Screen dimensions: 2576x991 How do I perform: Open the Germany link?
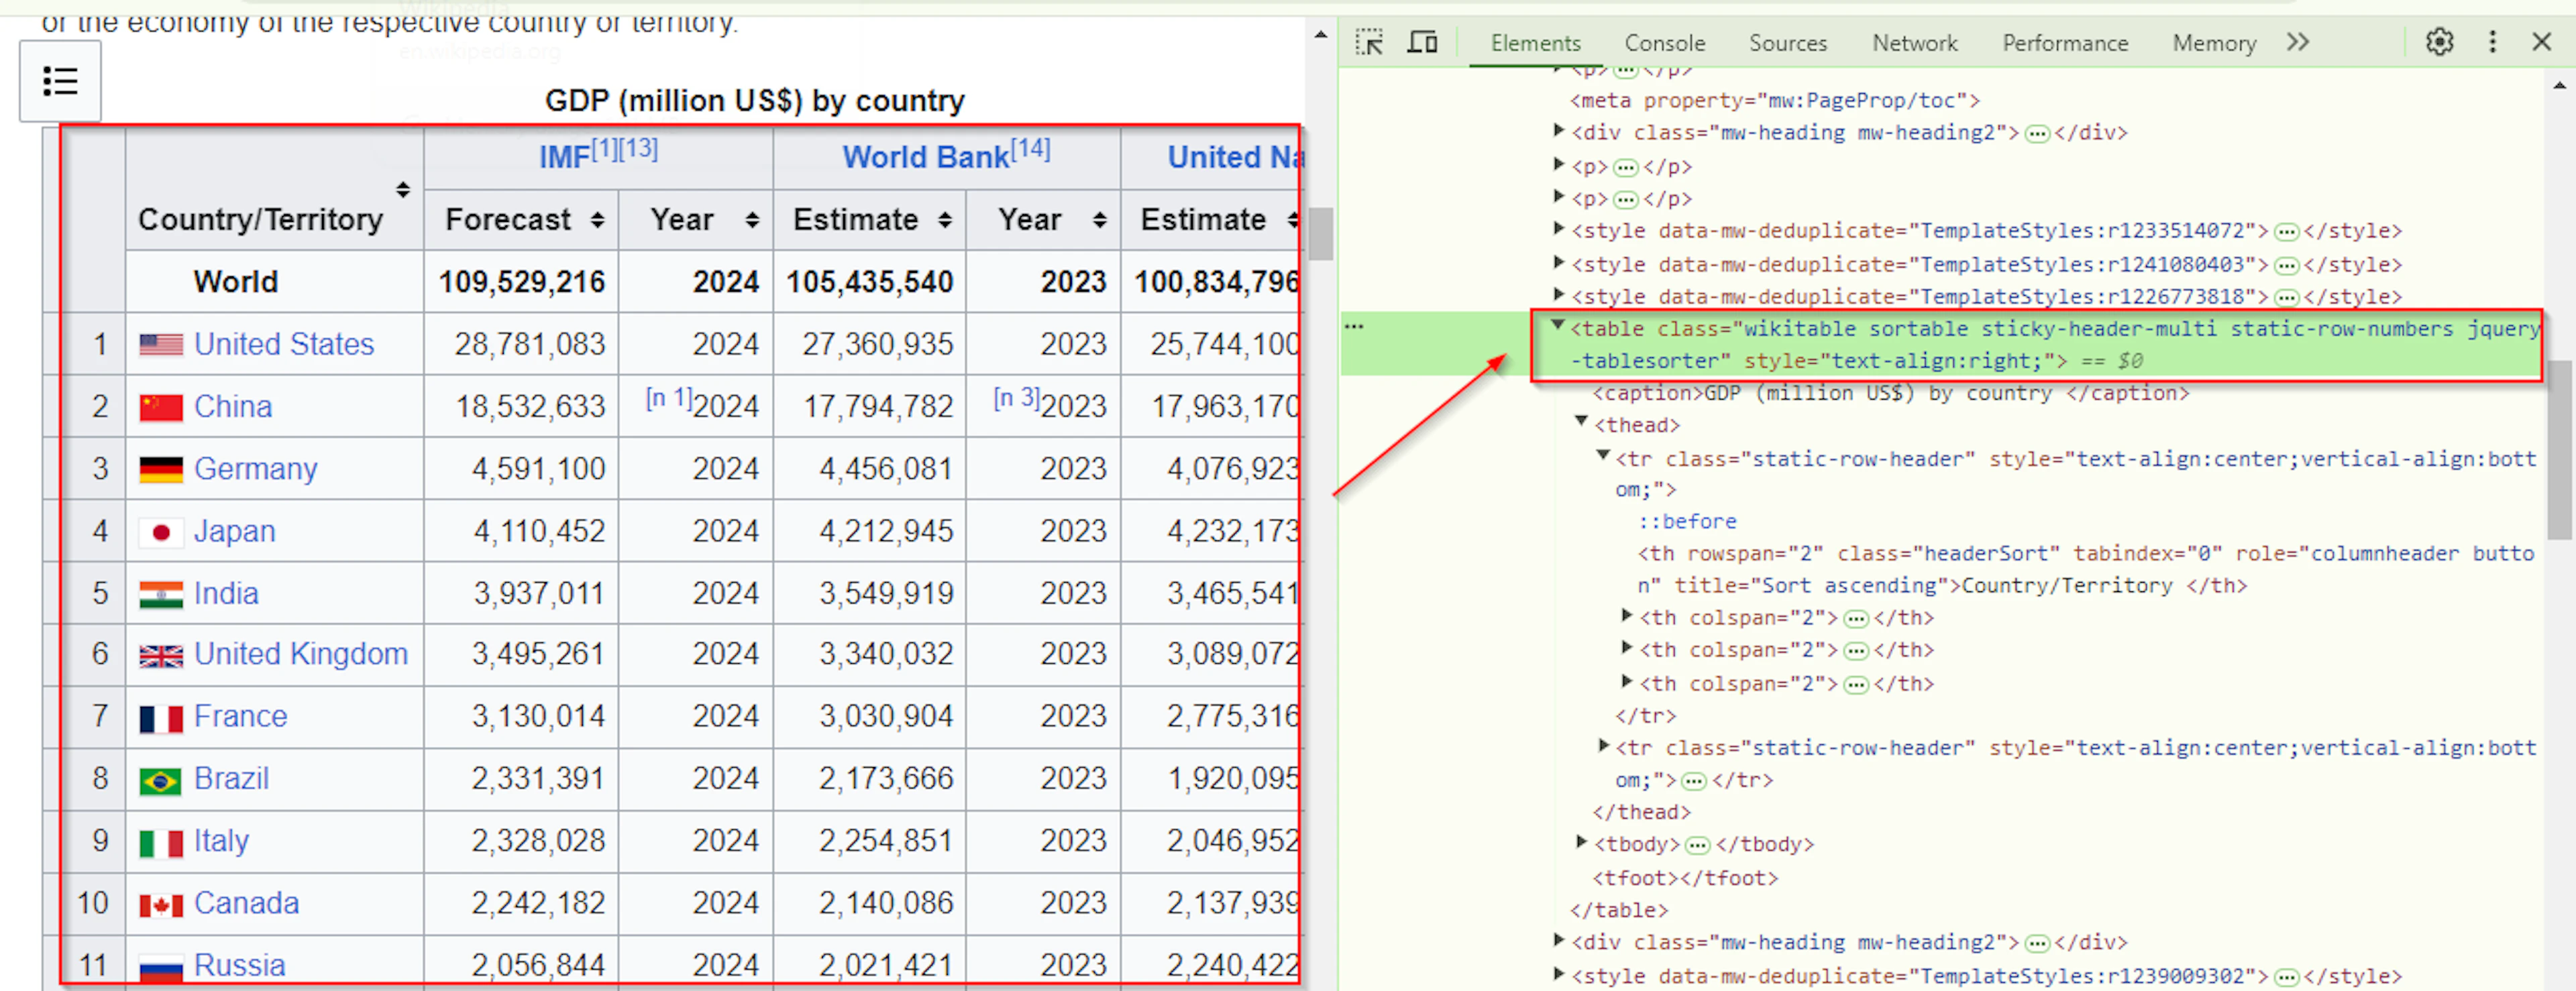pos(255,468)
